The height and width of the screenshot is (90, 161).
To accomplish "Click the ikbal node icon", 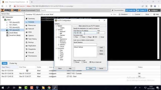I will pos(6,20).
